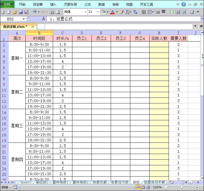Viewport: 204px width, 191px height.
Task: Click the camera tool icon
Action: click(x=158, y=12)
